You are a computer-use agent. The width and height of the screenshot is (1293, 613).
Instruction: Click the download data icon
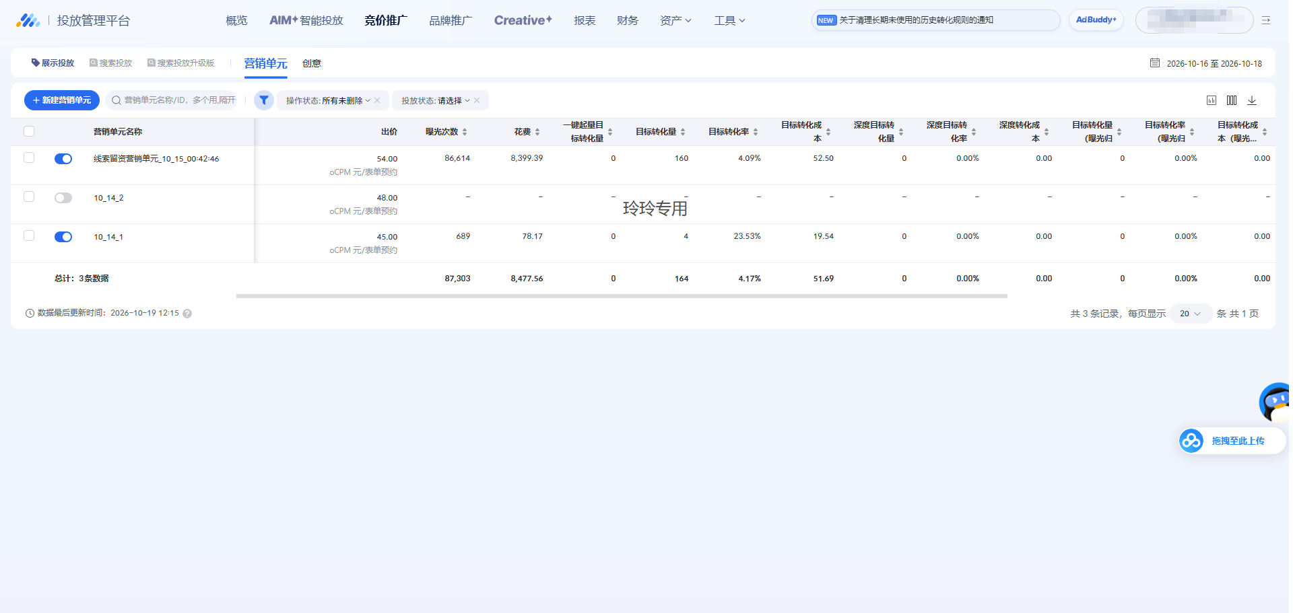(1252, 100)
